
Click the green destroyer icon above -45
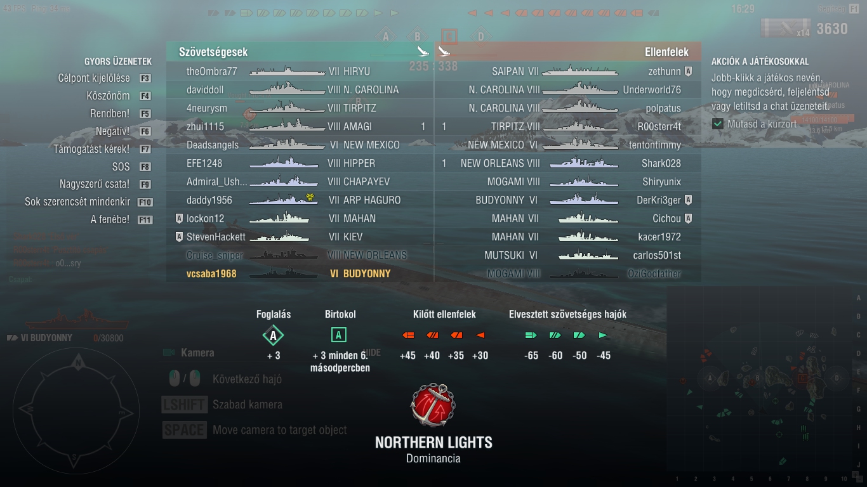[x=603, y=335]
